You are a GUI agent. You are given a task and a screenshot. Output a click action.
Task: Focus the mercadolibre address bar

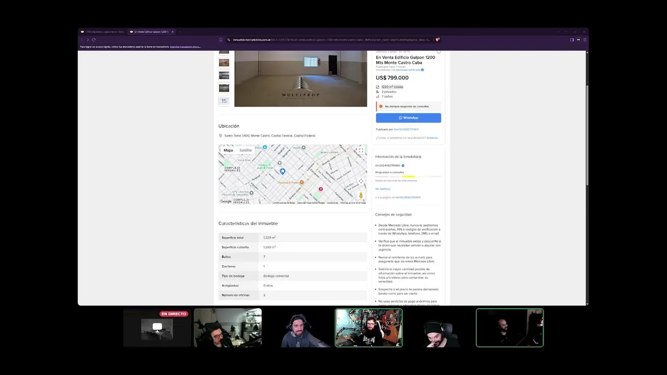tap(331, 40)
